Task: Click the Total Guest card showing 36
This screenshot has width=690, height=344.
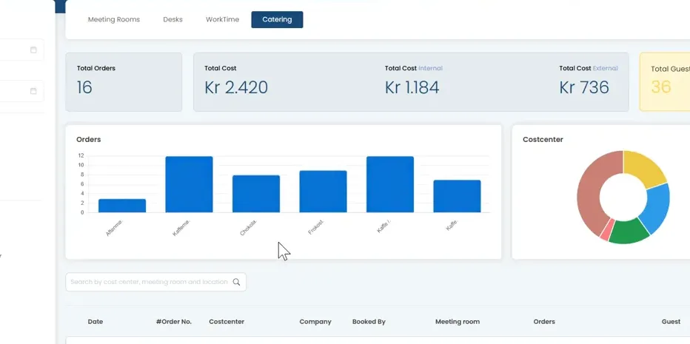Action: point(665,82)
